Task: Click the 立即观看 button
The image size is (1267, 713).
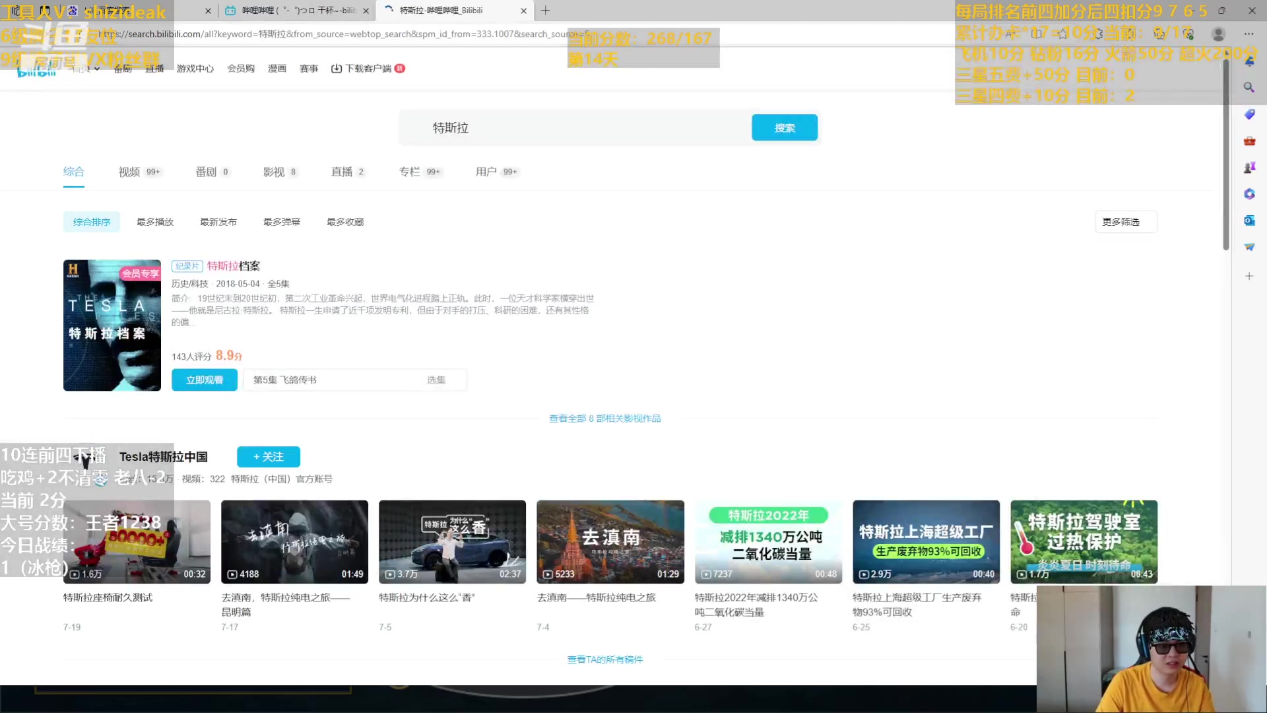Action: click(205, 380)
